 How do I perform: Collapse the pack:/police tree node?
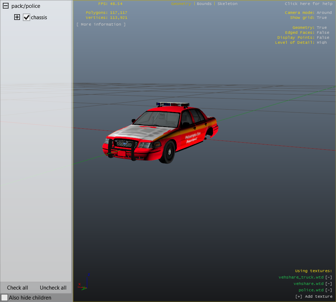point(6,6)
